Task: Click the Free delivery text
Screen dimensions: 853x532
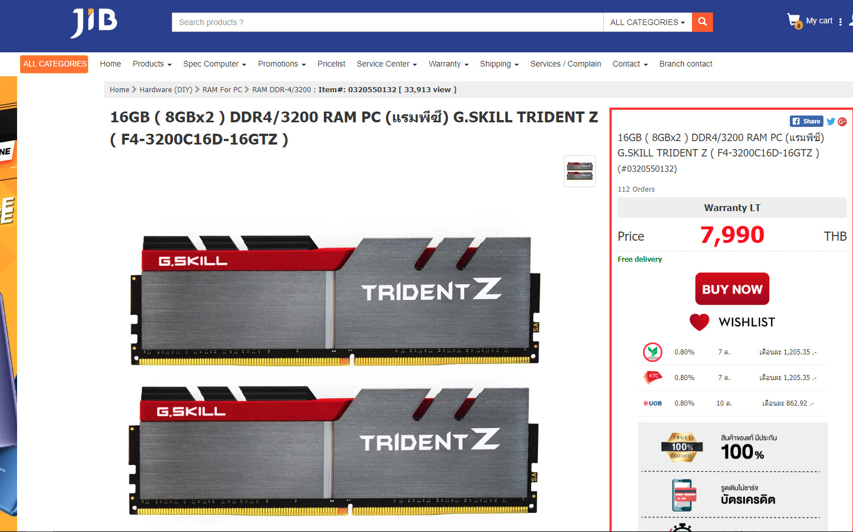Action: coord(640,259)
